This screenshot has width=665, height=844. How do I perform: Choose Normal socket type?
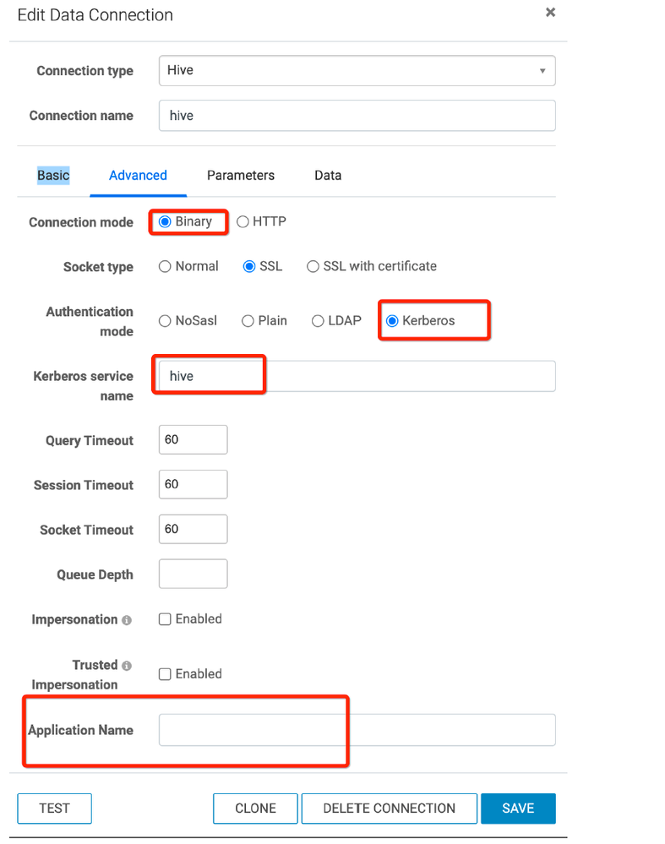click(166, 267)
